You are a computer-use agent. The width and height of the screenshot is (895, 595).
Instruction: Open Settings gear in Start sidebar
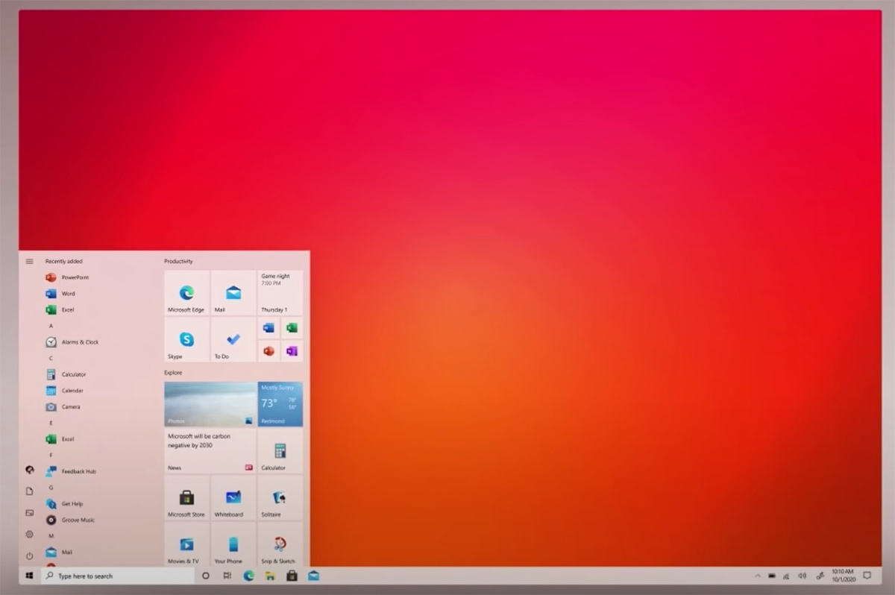tap(30, 534)
